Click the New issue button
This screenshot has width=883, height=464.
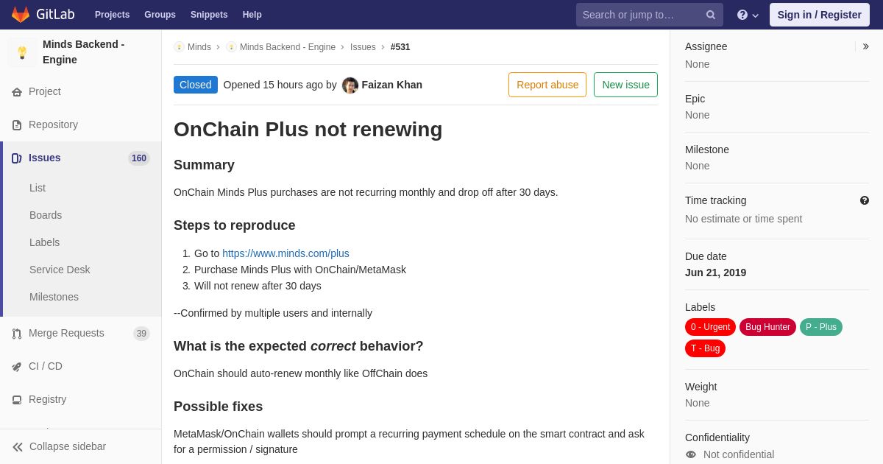tap(625, 85)
